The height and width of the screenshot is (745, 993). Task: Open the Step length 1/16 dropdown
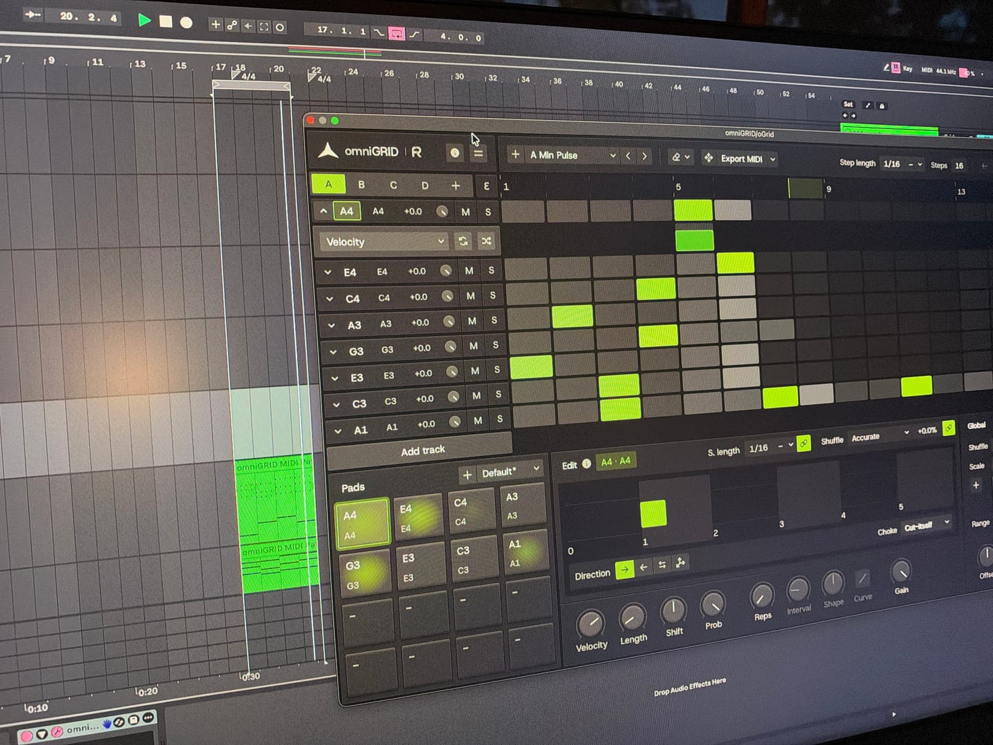(902, 164)
